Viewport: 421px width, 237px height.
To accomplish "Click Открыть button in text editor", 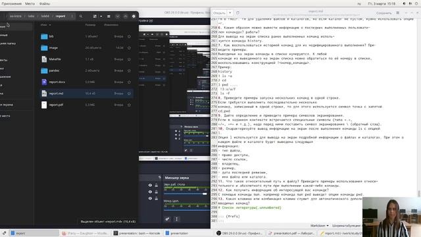I will coord(219,13).
